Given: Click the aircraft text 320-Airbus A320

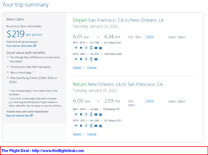Looking at the screenshot, I should click(x=113, y=54).
